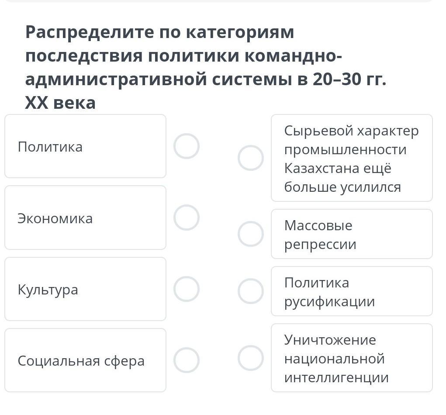446x415 pixels.
Task: Choose the Политика русификации answer card
Action: coord(352,291)
